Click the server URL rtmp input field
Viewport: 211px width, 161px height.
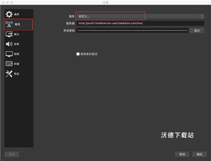(x=140, y=23)
